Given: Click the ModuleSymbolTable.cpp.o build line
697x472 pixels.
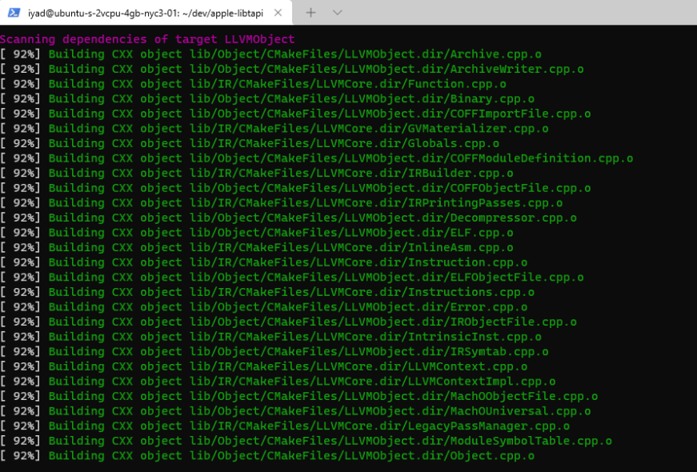Looking at the screenshot, I should [x=306, y=442].
